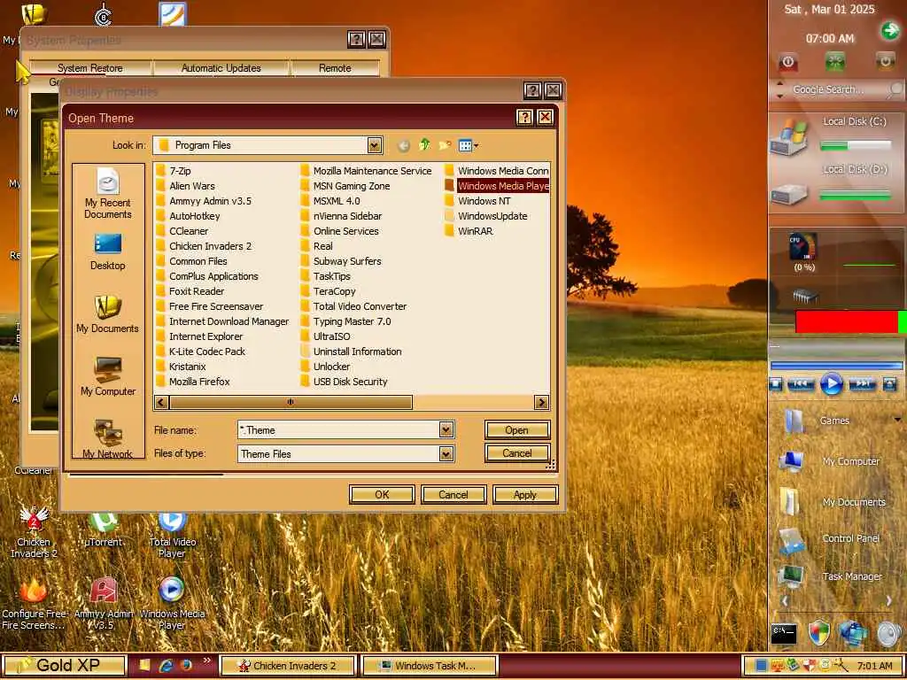Select the Typing Master 7.0 folder
This screenshot has width=907, height=680.
345,321
